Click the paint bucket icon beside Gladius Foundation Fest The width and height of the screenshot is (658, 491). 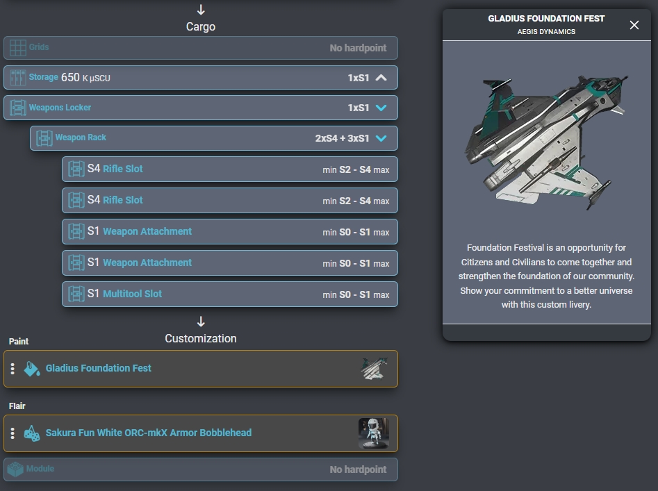(32, 369)
